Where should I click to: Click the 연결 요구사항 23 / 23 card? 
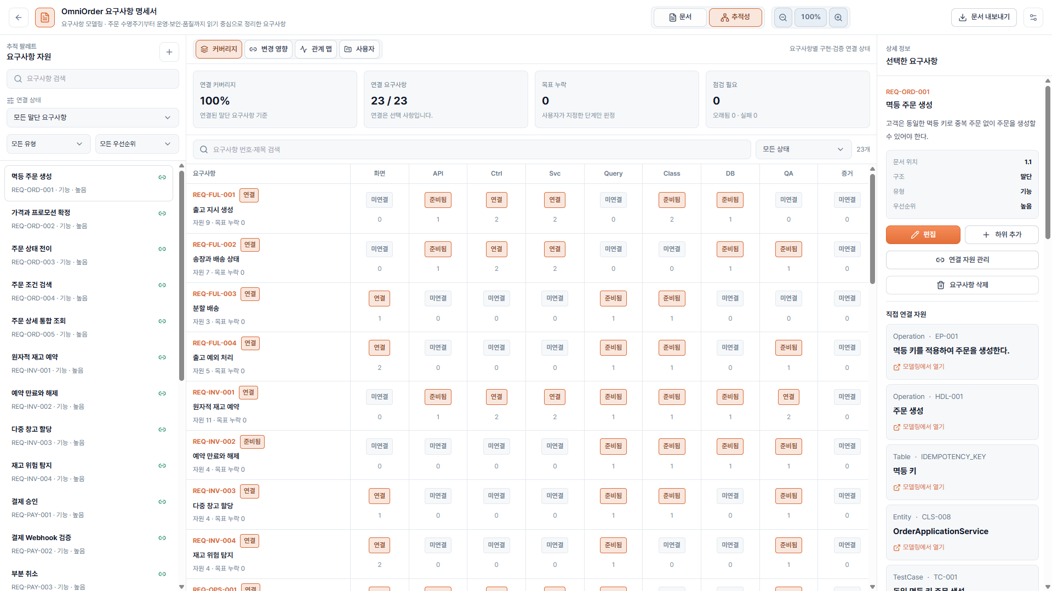(x=446, y=100)
